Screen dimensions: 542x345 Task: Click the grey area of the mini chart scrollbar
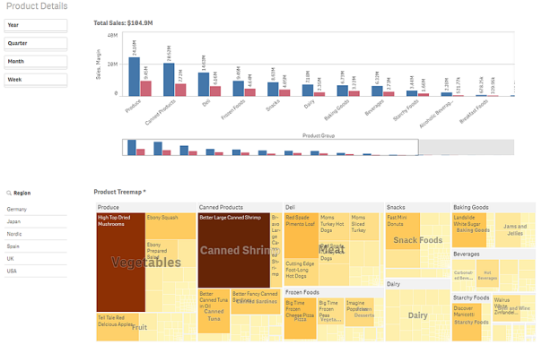(467, 148)
